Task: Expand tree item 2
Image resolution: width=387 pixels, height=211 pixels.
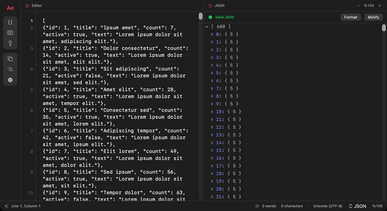Action: click(x=212, y=50)
